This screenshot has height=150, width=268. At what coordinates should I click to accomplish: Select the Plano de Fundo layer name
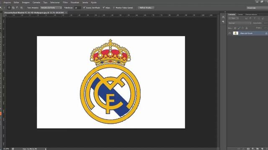pos(246,33)
